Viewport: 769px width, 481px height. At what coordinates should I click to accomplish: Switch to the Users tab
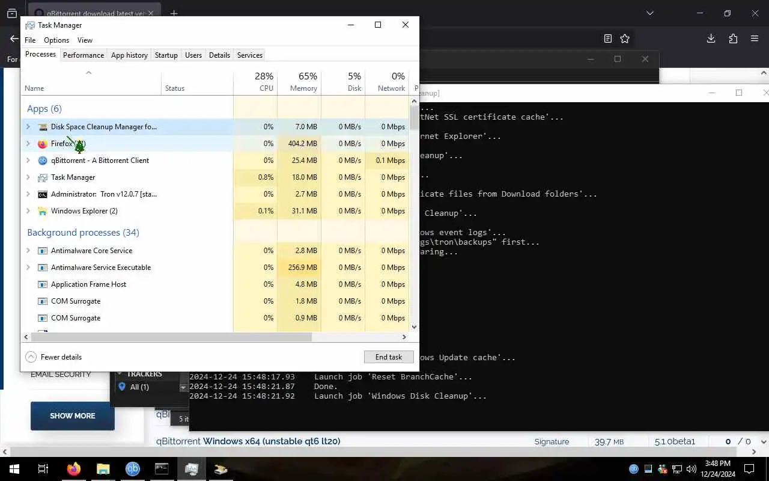coord(193,55)
